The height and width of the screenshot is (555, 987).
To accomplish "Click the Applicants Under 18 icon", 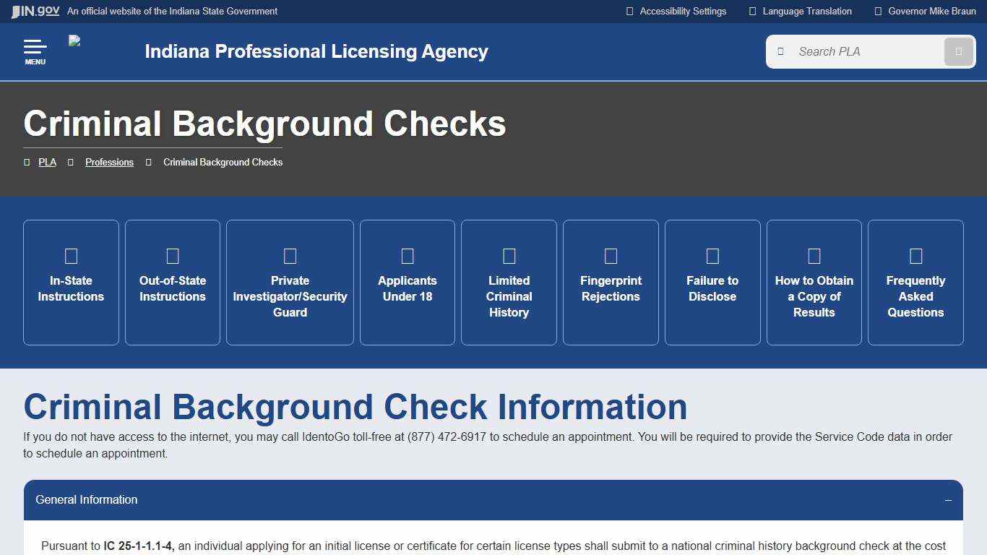I will 407,255.
